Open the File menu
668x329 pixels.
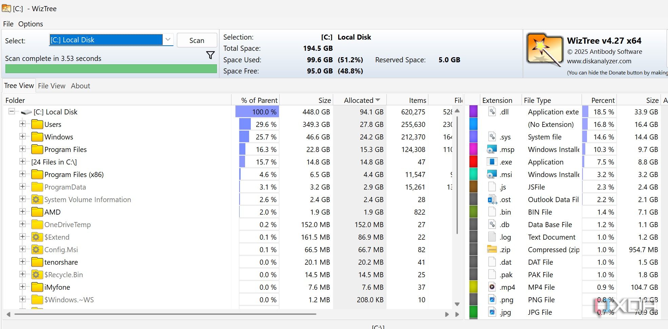[8, 24]
